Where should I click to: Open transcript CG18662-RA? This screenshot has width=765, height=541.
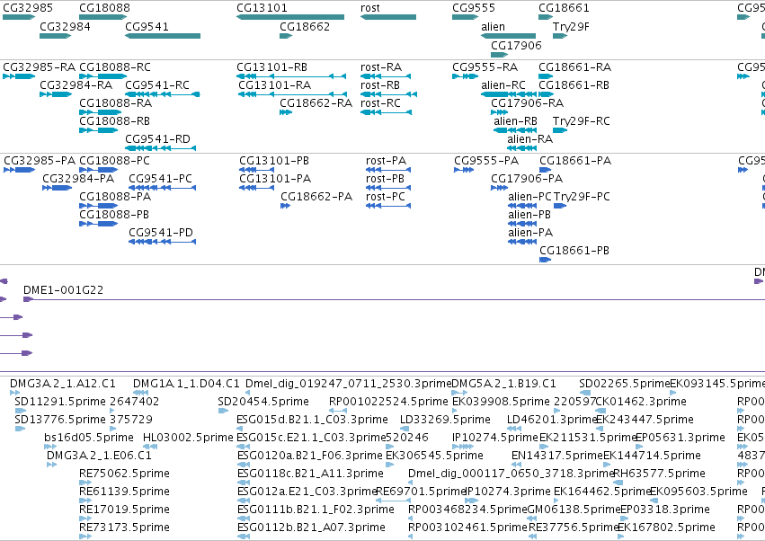click(316, 103)
